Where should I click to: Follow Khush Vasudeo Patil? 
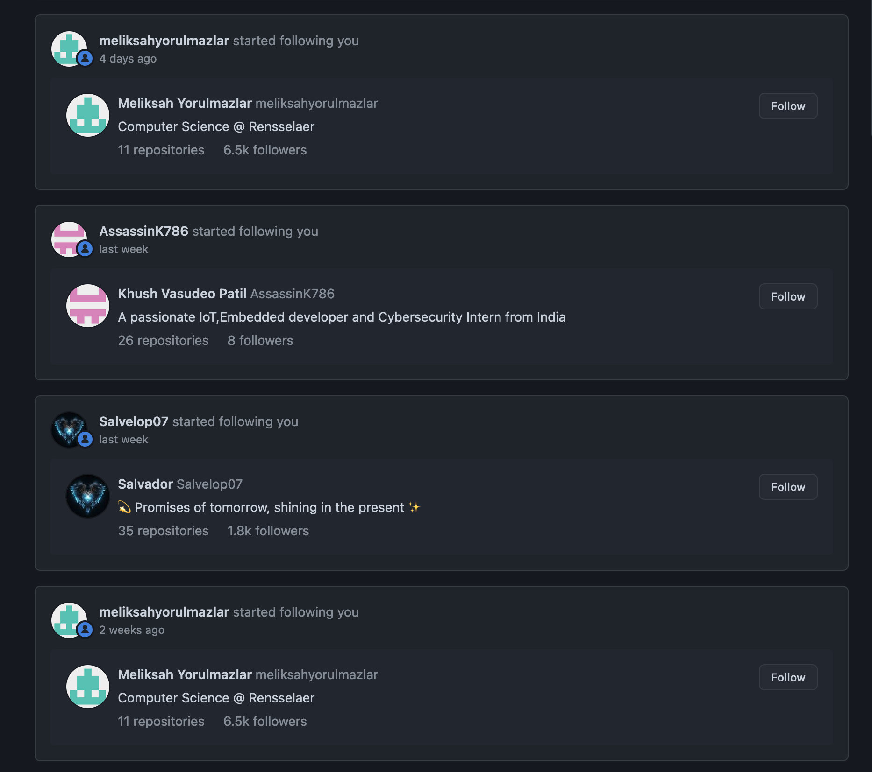[788, 297]
